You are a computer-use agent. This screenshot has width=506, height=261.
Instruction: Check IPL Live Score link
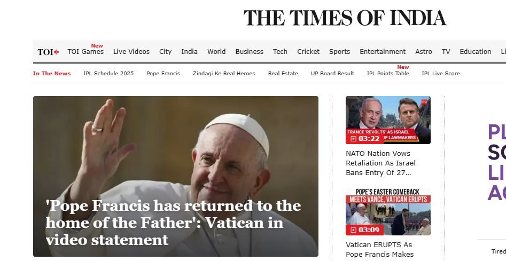pyautogui.click(x=441, y=74)
